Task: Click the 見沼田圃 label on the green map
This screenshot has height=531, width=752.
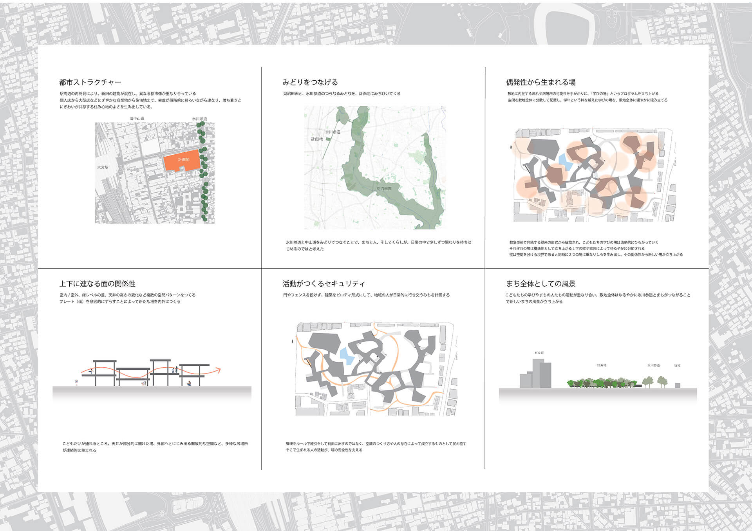Action: tap(384, 189)
